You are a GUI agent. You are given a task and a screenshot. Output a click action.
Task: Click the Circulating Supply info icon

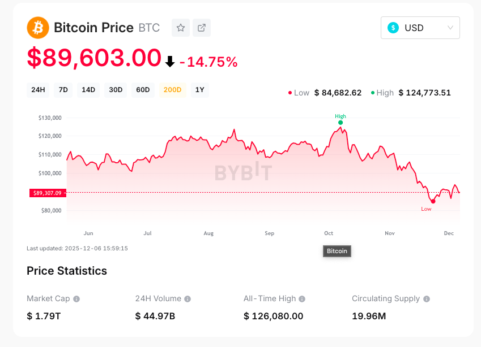427,299
